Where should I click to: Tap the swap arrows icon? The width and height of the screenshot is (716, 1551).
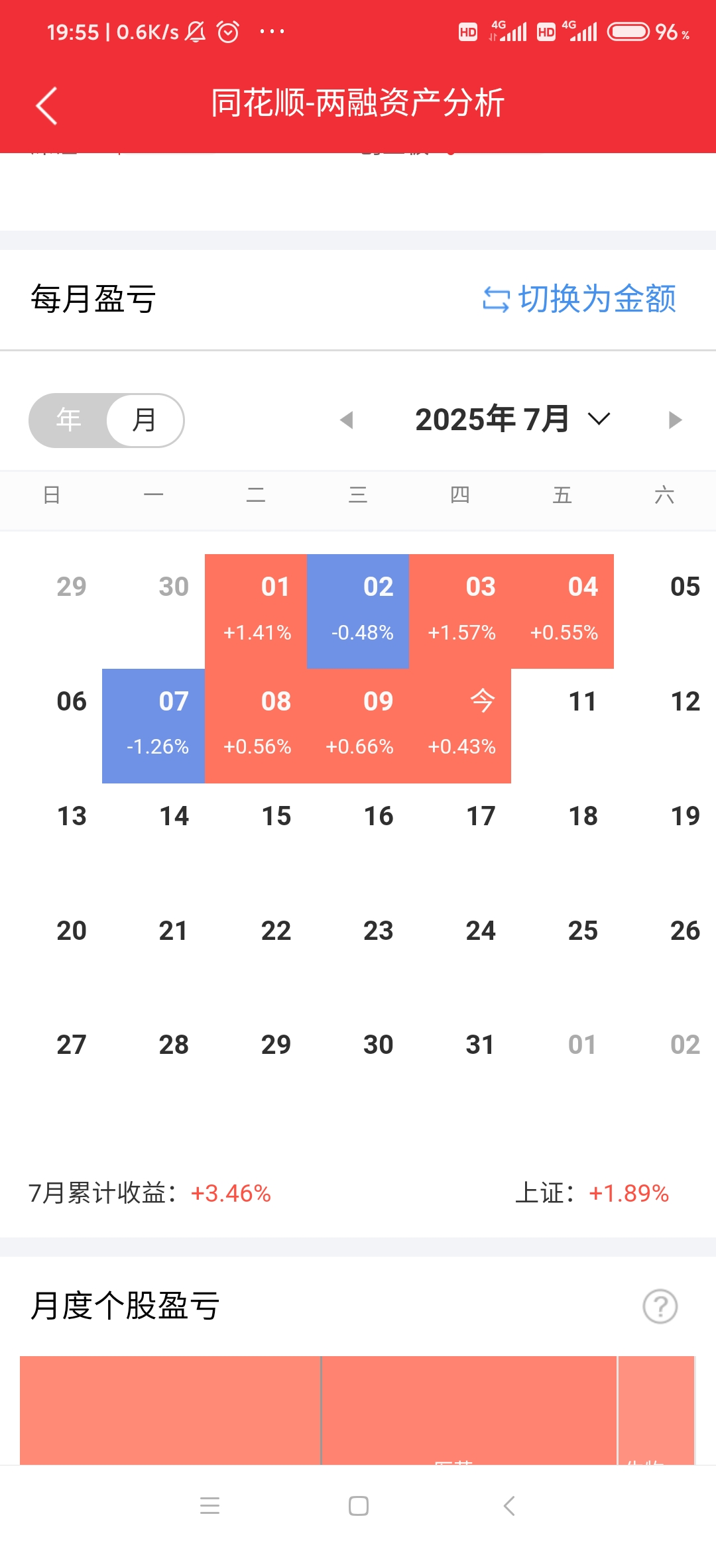[x=496, y=299]
